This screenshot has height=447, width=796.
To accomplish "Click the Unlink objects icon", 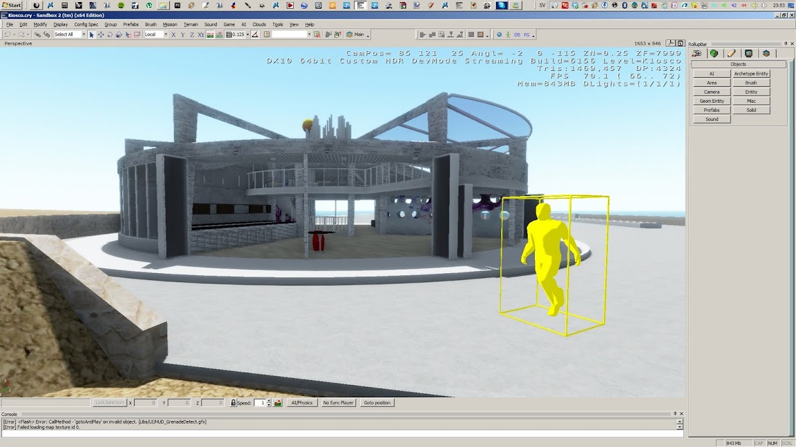I will tap(47, 34).
